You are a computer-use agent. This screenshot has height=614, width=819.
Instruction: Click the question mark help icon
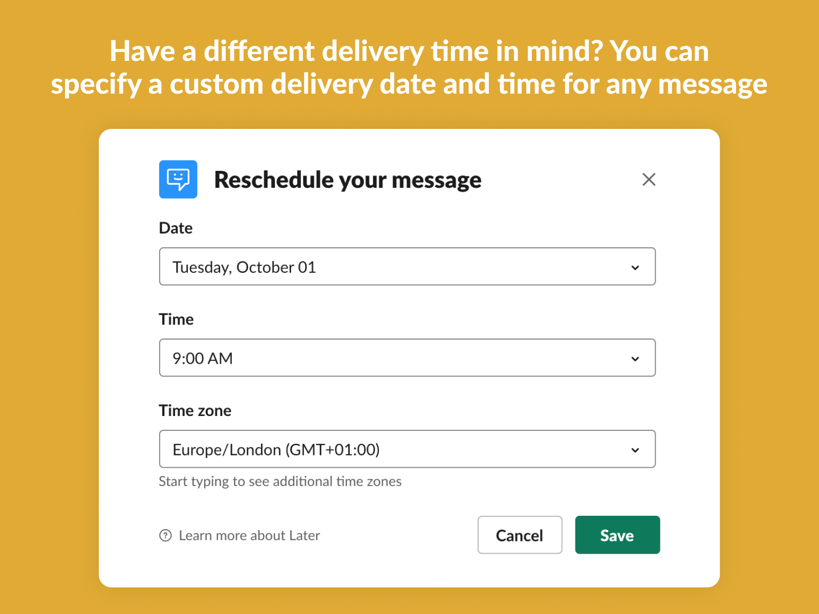pyautogui.click(x=165, y=535)
